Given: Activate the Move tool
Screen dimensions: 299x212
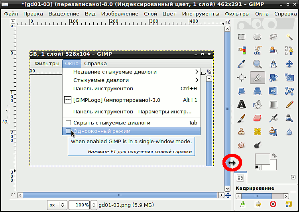Looking at the screenshot, I should pos(289,64).
